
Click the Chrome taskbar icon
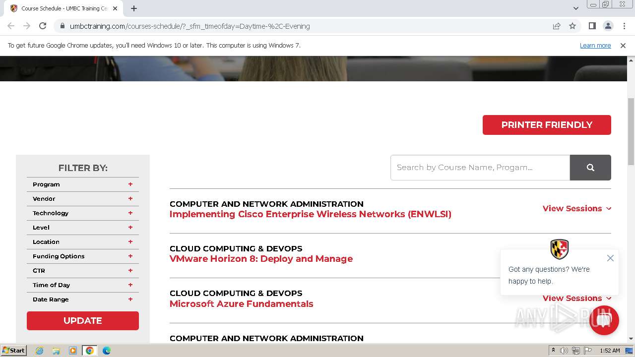point(90,351)
